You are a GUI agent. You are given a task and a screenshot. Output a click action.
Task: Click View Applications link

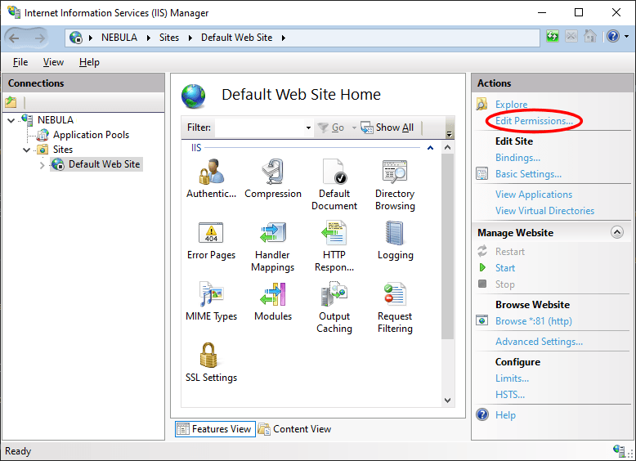point(534,195)
